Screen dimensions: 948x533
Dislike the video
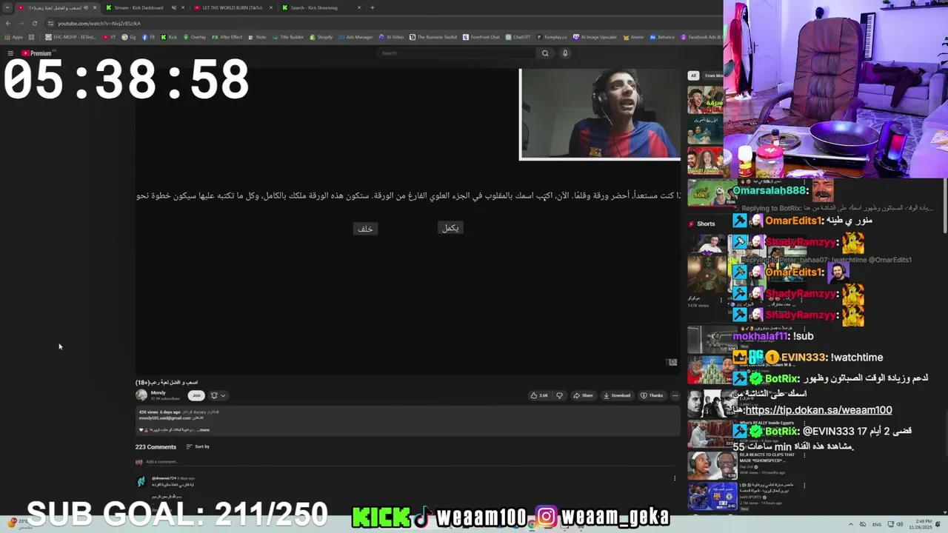pos(559,395)
